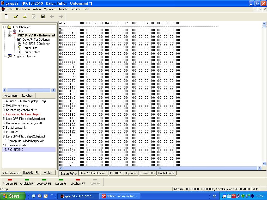The image size is (267, 200).
Task: Click hex buffer horizontal scroll right arrow
Action: coord(260,168)
